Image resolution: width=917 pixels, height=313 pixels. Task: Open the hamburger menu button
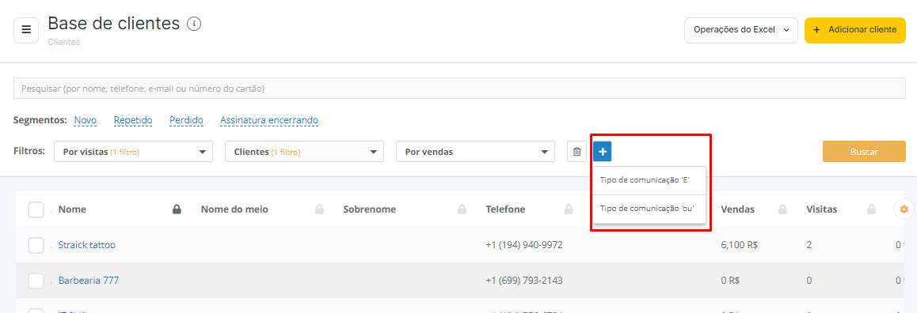click(26, 30)
